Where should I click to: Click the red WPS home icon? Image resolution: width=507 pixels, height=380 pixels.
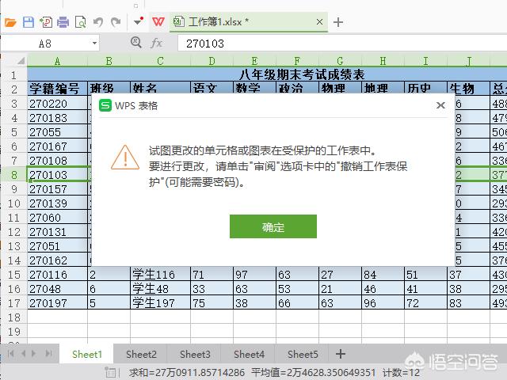(158, 22)
